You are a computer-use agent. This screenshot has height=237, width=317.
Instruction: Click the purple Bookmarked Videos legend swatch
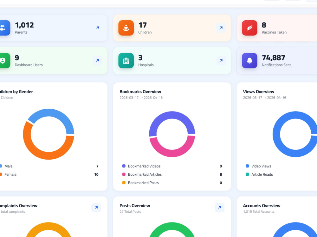pos(124,166)
